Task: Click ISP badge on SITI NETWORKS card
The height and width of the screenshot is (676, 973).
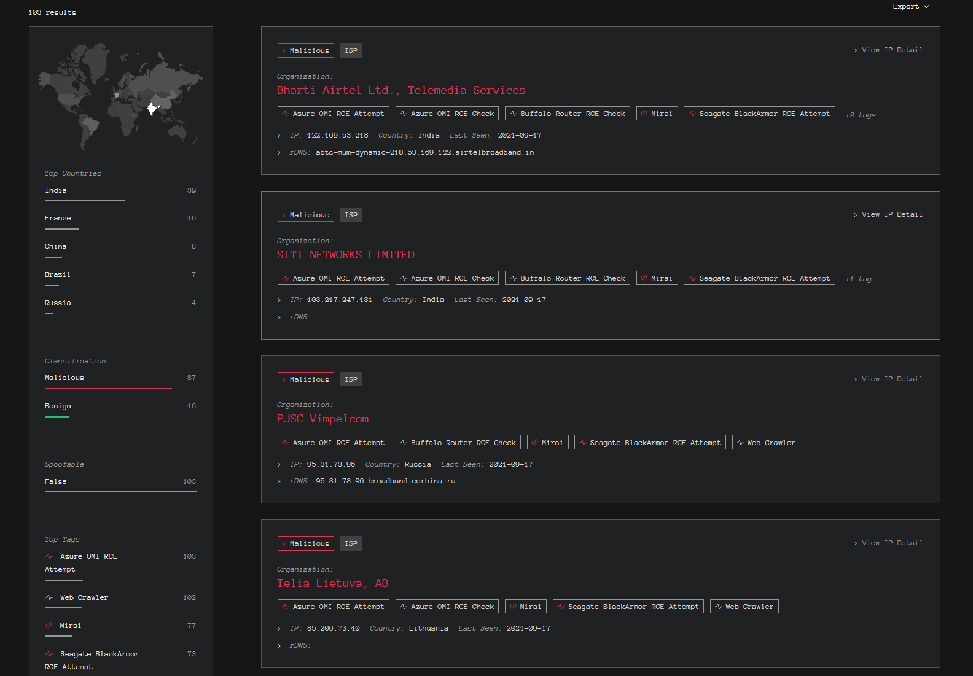Action: point(351,215)
